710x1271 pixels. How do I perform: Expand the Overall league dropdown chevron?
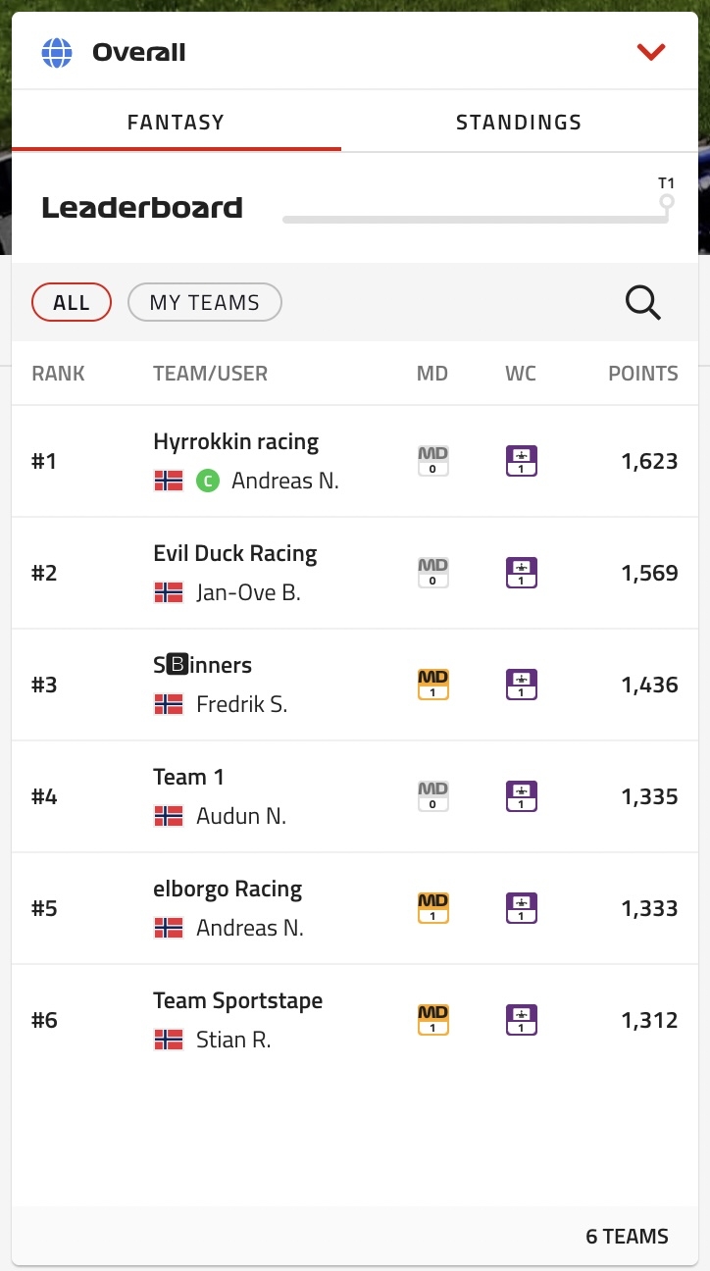click(651, 52)
